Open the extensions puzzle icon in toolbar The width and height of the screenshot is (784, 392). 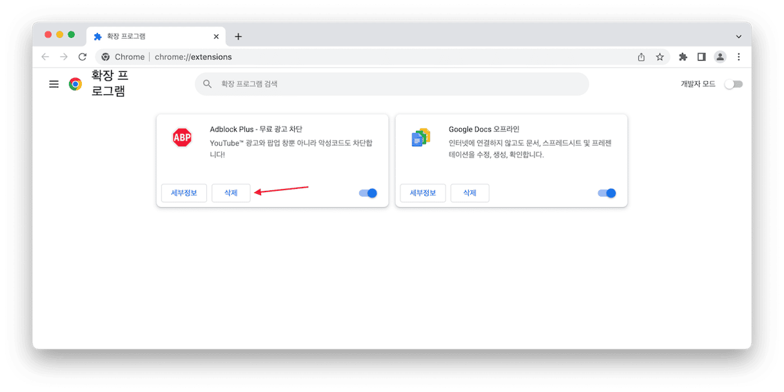coord(683,57)
